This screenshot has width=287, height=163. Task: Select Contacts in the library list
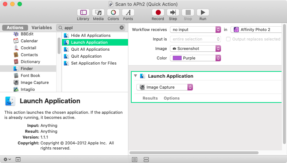28,55
